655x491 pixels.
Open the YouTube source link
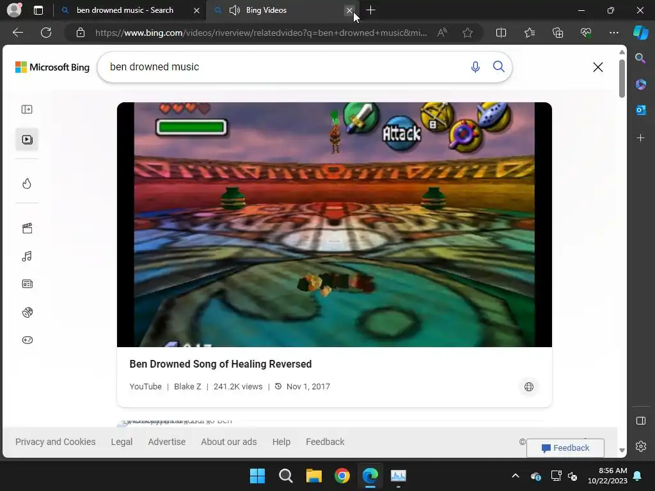coord(145,387)
